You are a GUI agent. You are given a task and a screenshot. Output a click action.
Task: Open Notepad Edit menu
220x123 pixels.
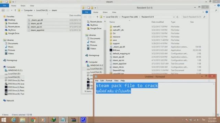coord(102,81)
